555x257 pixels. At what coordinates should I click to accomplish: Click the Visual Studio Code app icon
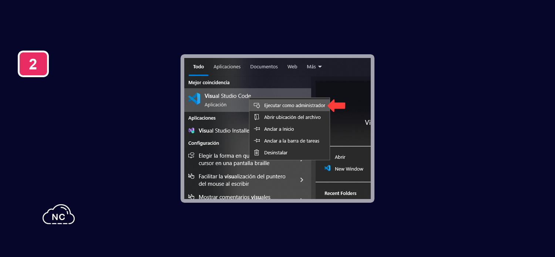pyautogui.click(x=194, y=99)
